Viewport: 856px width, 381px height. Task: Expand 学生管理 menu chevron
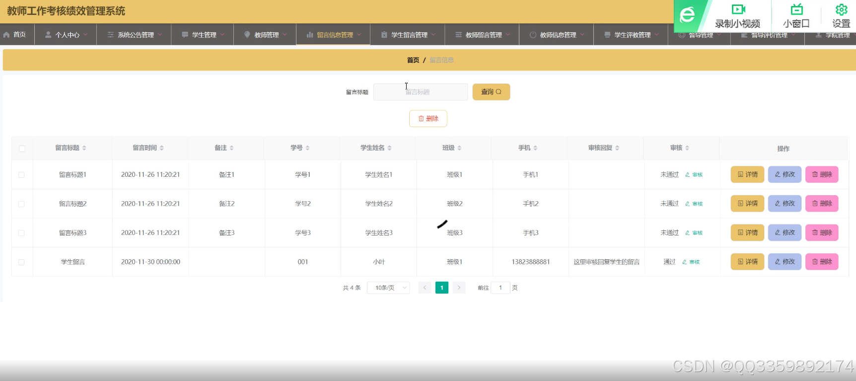(222, 35)
